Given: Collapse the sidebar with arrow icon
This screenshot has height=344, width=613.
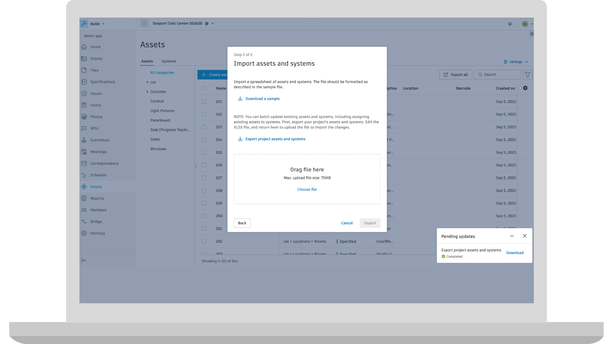Looking at the screenshot, I should 84,261.
